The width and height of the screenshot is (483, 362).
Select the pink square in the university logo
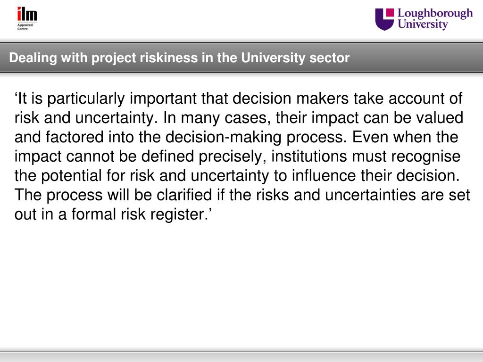click(390, 12)
